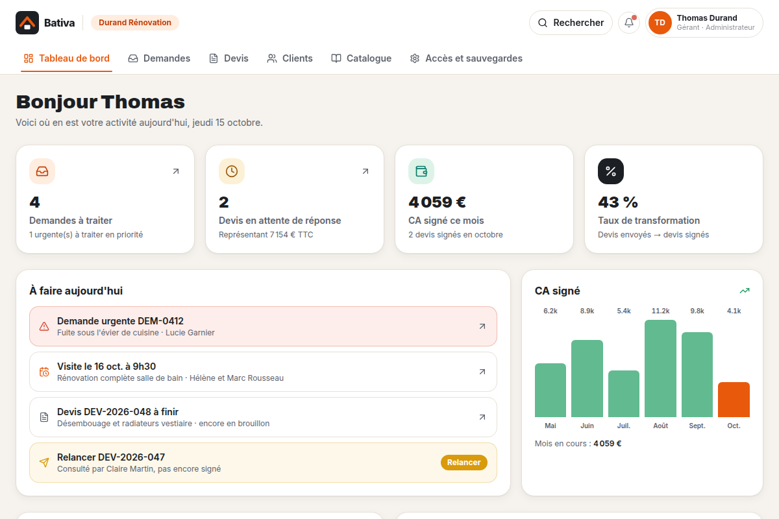Open the Thomas Durand account menu
This screenshot has width=779, height=519.
704,23
